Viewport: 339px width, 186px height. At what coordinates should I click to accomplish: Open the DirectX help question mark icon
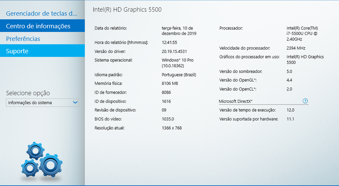[305, 101]
